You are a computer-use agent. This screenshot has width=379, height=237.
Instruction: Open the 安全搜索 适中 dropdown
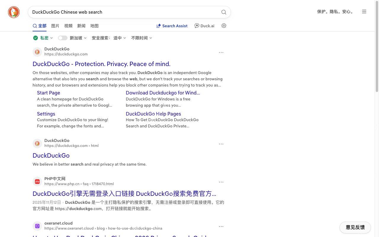(x=109, y=38)
